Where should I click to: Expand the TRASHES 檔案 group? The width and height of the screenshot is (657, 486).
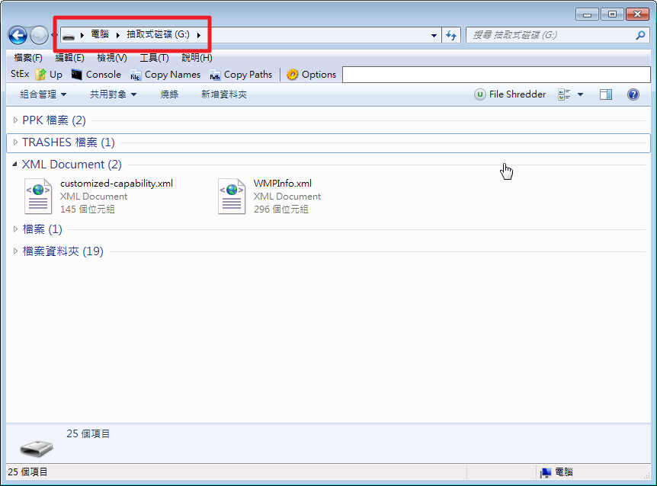pos(15,142)
